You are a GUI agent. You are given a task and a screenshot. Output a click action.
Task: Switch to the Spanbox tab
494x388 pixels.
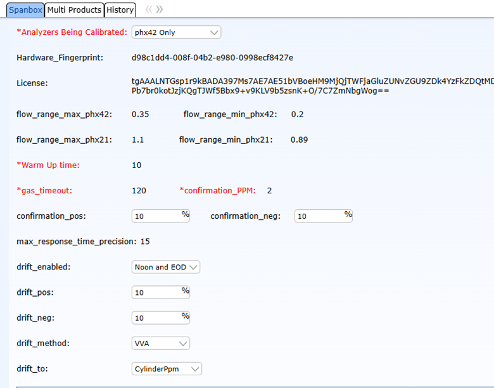(x=24, y=10)
